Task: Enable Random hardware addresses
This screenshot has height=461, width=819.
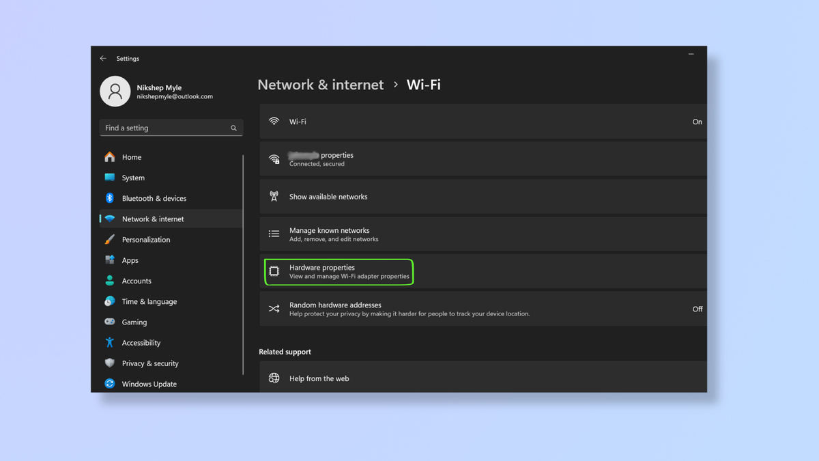Action: point(697,309)
